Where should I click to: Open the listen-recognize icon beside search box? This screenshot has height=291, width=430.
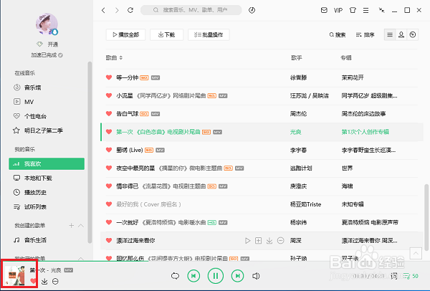252,10
